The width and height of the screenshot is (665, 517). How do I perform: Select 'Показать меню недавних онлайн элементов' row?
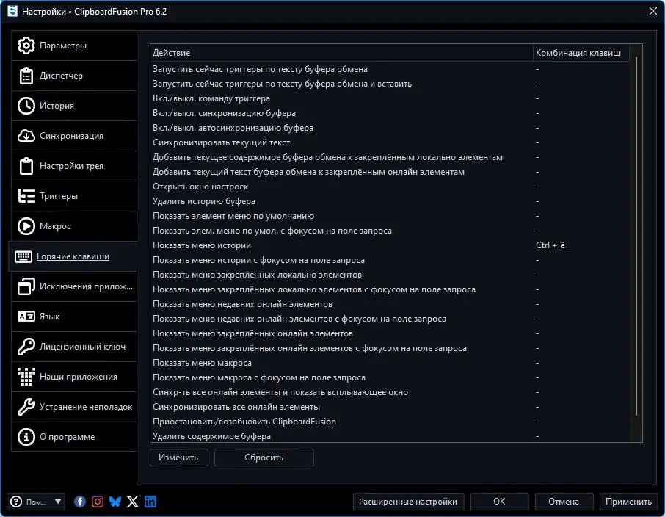pos(390,304)
